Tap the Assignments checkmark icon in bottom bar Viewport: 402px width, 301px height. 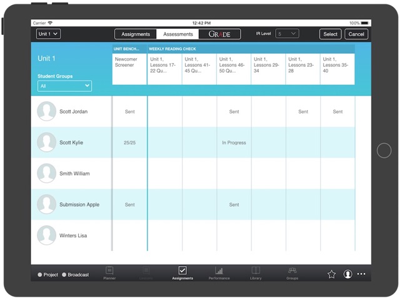(183, 270)
